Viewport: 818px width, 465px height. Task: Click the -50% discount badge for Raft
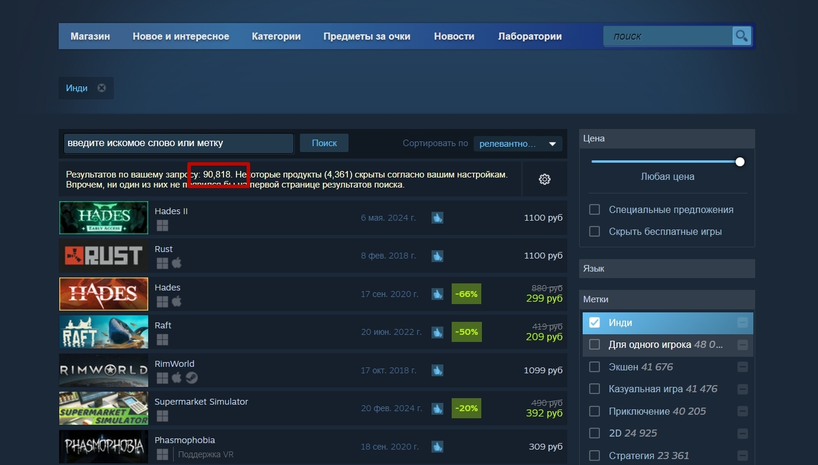click(x=466, y=332)
